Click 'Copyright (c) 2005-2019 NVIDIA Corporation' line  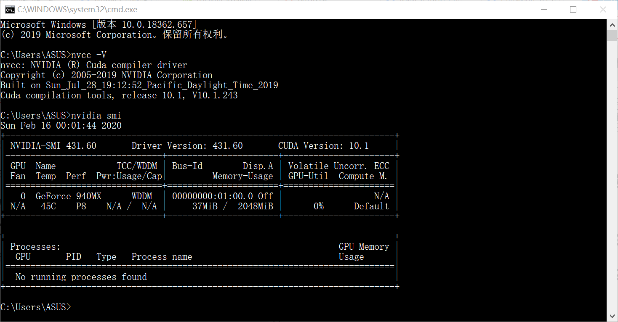coord(107,75)
